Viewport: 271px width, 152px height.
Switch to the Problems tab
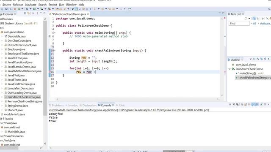point(56,105)
